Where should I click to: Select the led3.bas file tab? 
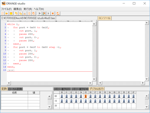click(x=28, y=18)
